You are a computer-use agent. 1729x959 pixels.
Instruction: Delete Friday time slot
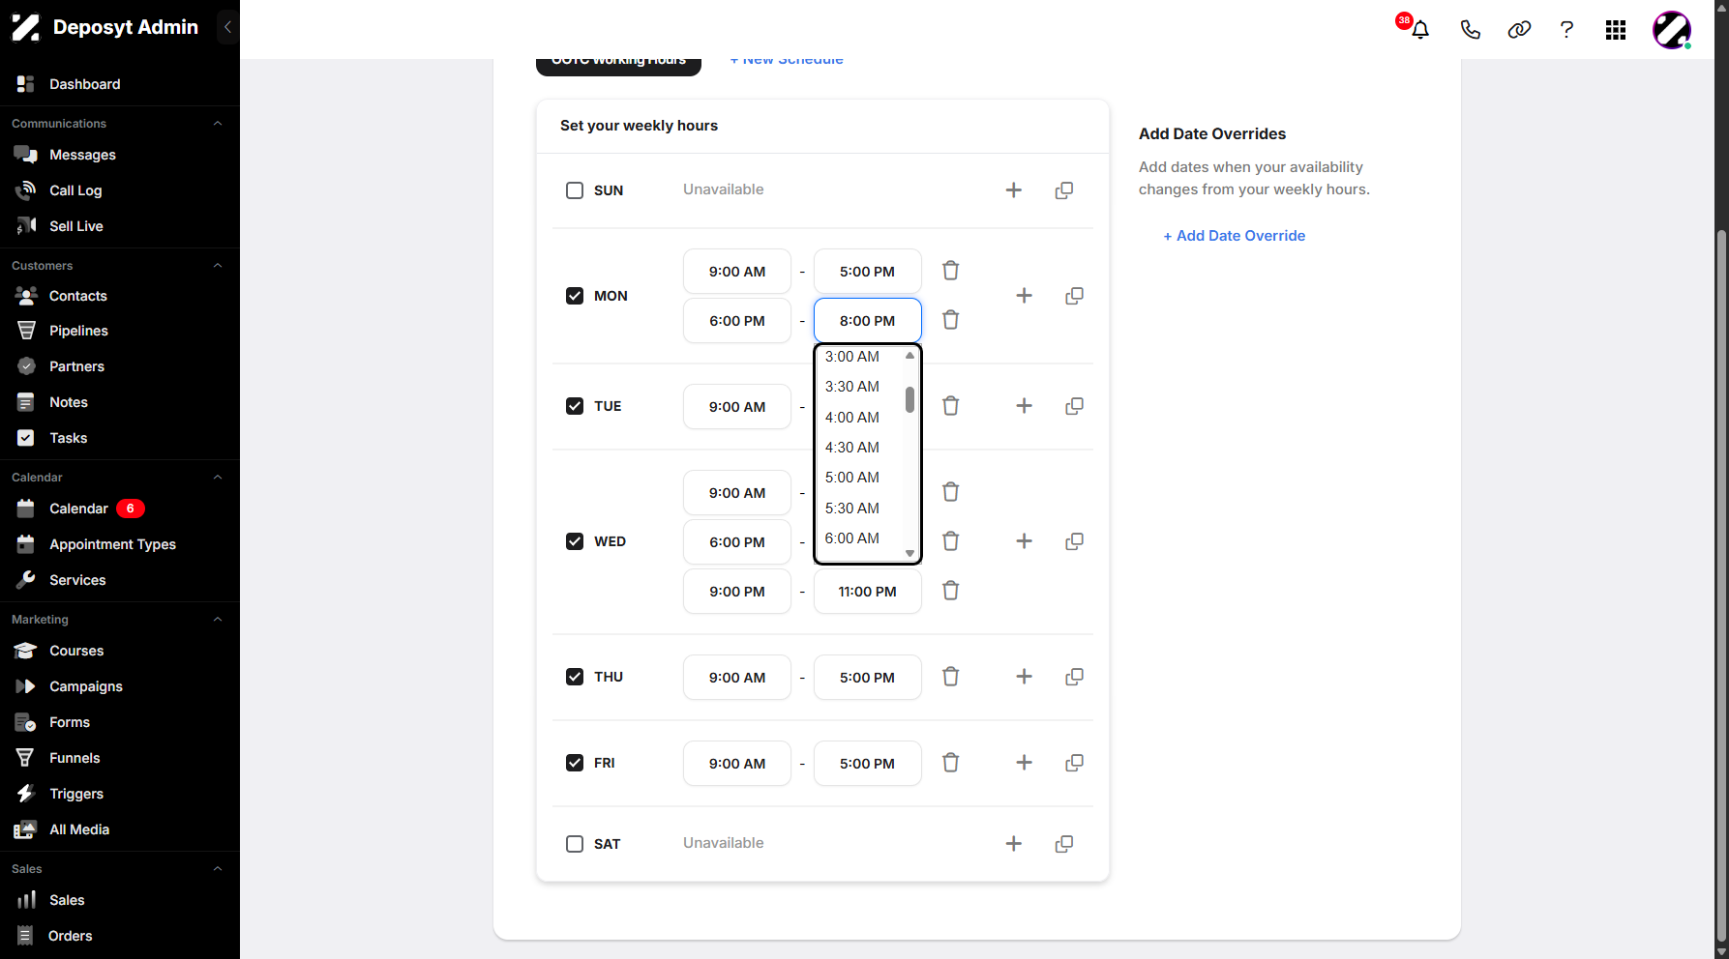pyautogui.click(x=951, y=763)
